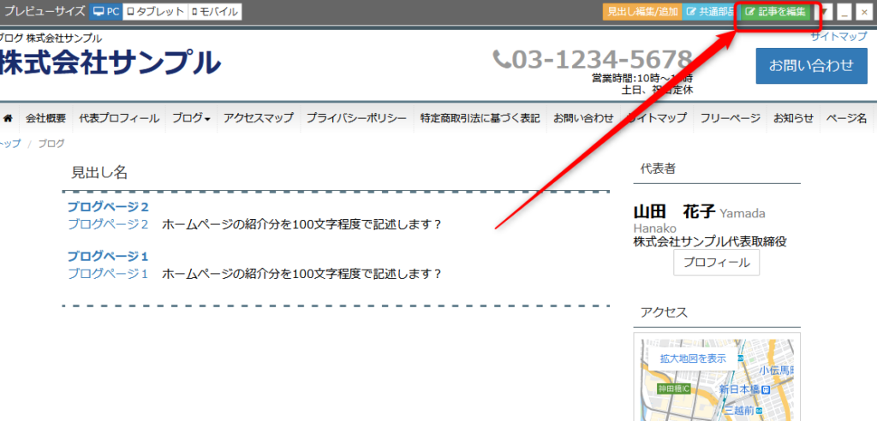Open the 会社概要 menu item
The image size is (877, 421).
click(x=45, y=118)
